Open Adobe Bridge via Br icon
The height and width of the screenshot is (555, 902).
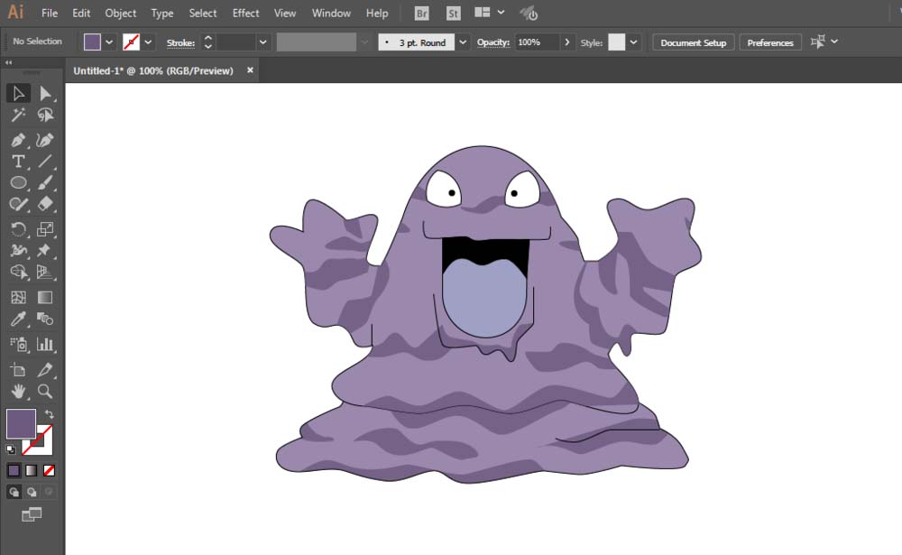(x=422, y=14)
